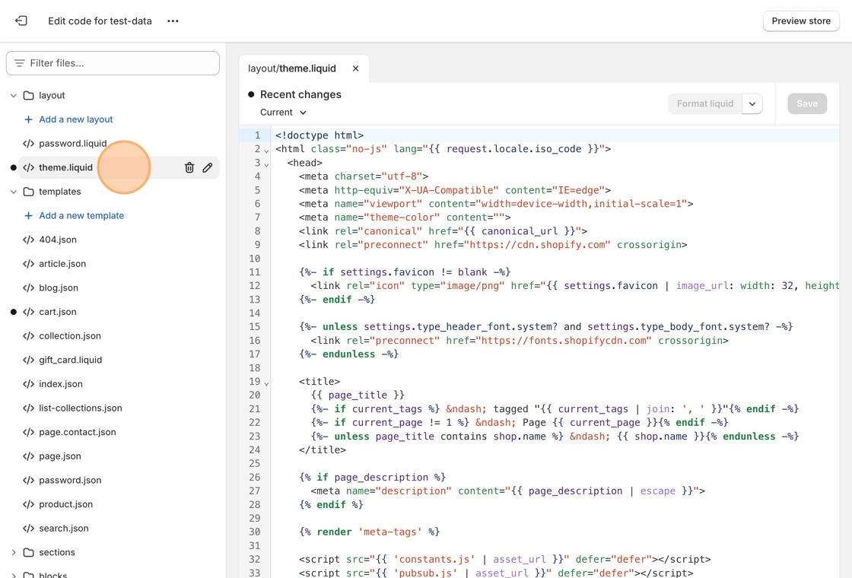Click the Format liquid button

(x=704, y=103)
